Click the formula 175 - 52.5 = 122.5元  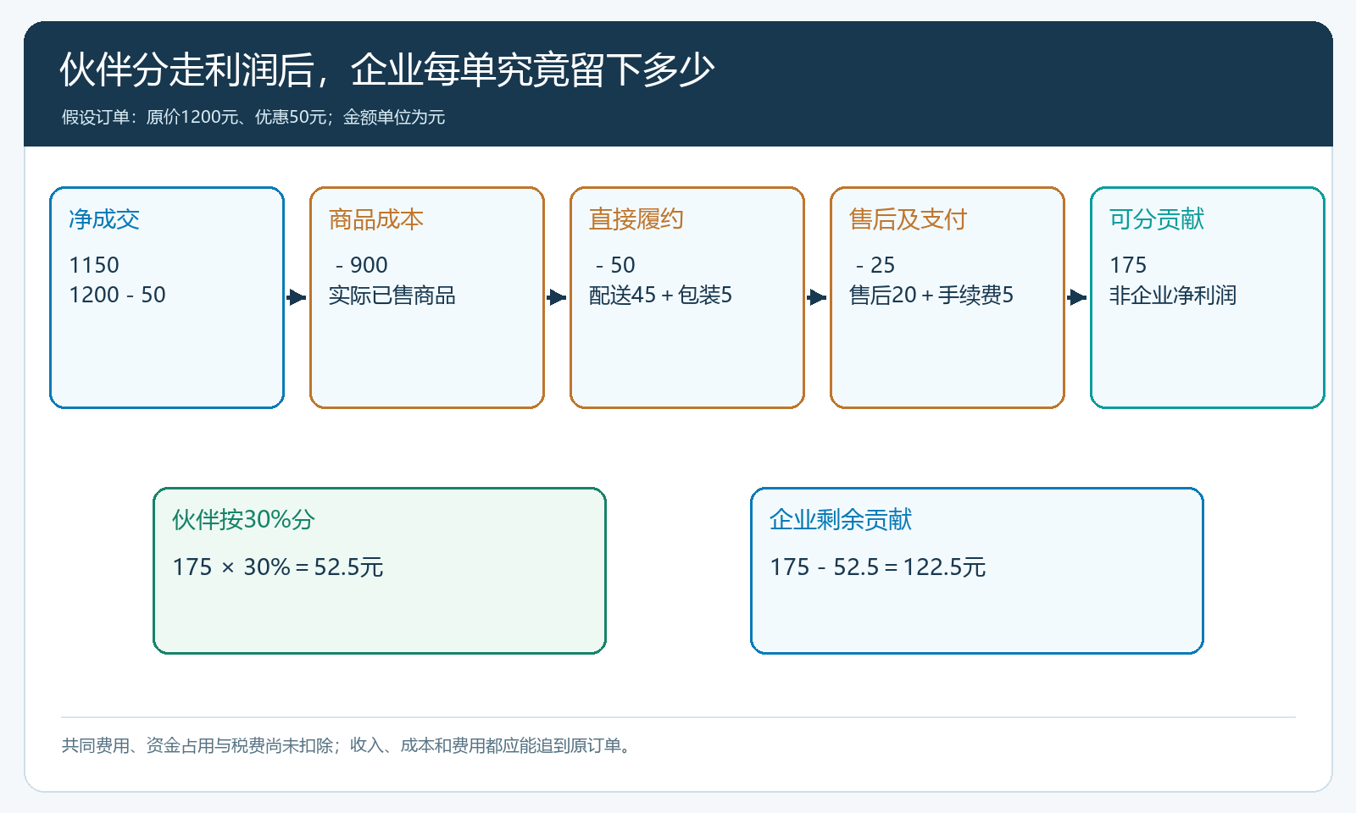click(x=878, y=567)
